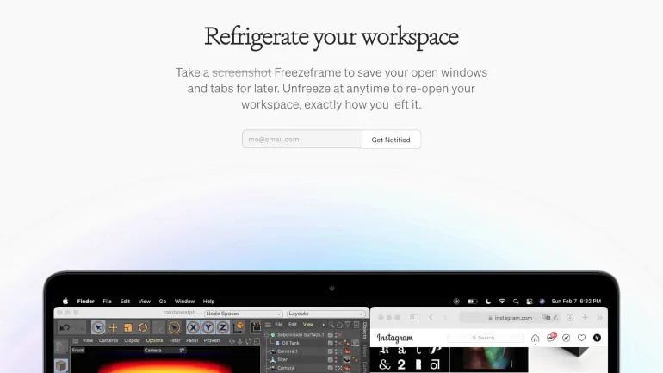This screenshot has width=663, height=373.
Task: Toggle the X axis lock
Action: (x=193, y=327)
